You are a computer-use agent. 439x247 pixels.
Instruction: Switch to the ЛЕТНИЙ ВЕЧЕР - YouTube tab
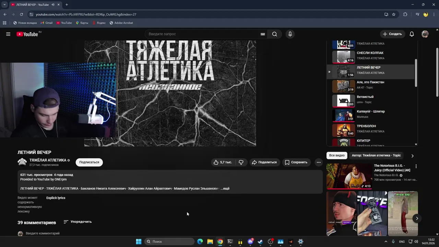33,5
